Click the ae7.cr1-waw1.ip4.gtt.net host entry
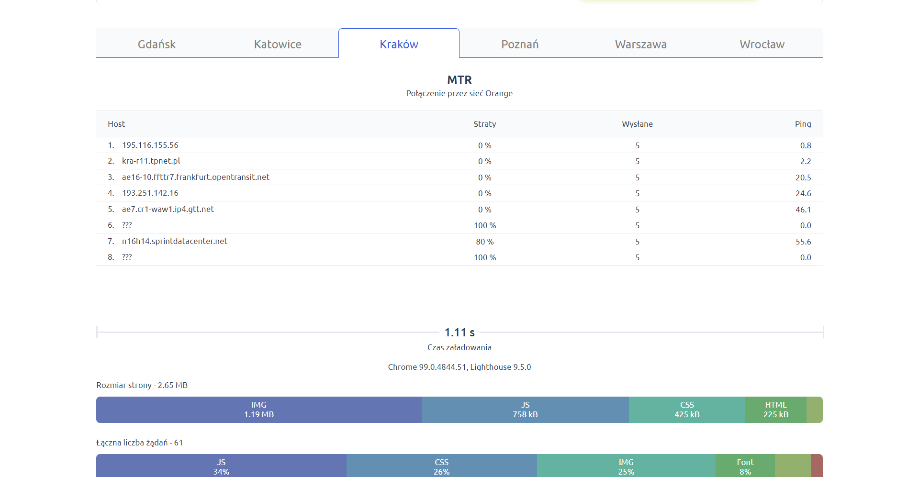Viewport: 919px width, 477px height. click(x=168, y=209)
